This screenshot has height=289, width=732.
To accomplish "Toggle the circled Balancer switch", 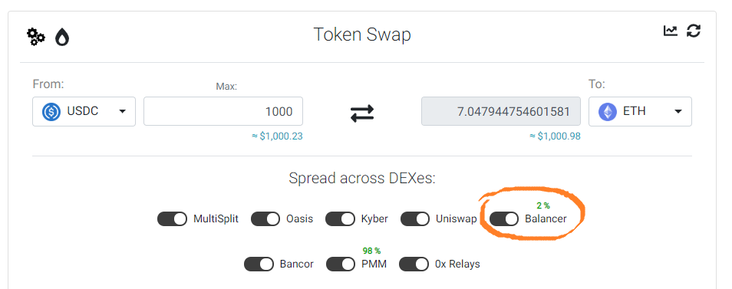I will coord(504,218).
